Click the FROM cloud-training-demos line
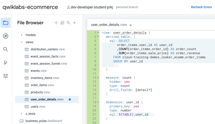This screenshot has width=215, height=124. (159, 57)
